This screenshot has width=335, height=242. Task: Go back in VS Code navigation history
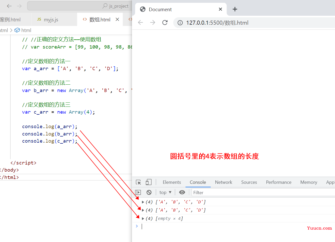click(x=9, y=6)
